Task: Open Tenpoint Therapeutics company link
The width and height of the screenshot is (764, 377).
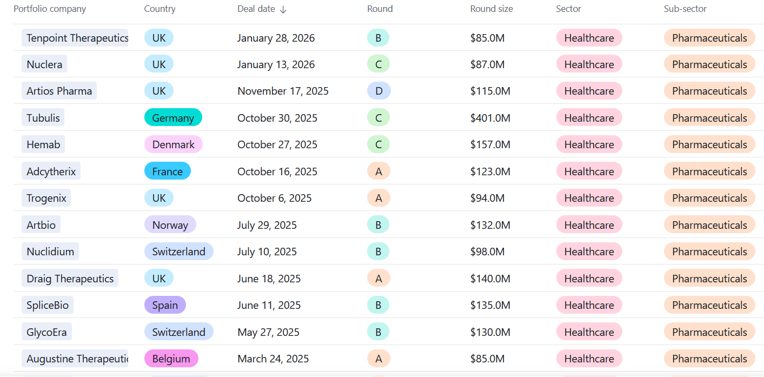Action: 76,38
